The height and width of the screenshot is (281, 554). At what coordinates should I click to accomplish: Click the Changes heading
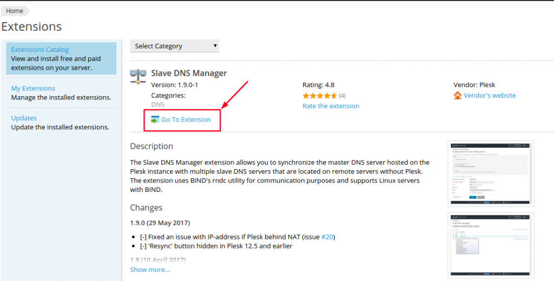click(146, 208)
